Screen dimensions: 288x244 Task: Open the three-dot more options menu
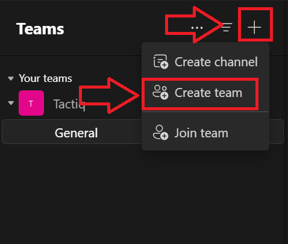point(197,28)
